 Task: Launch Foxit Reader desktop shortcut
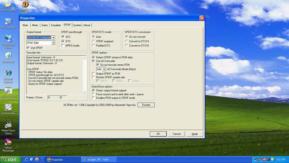8,109
